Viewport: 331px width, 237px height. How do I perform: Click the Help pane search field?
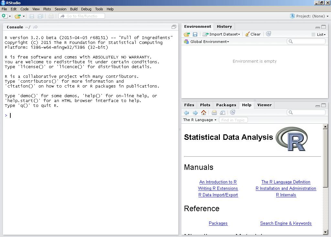click(x=306, y=112)
